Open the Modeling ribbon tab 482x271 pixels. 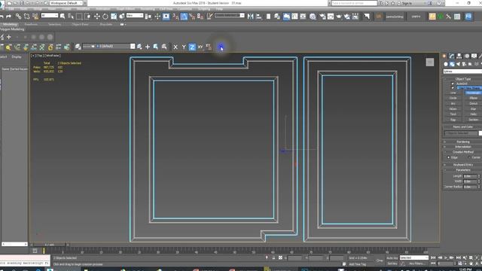tap(10, 24)
